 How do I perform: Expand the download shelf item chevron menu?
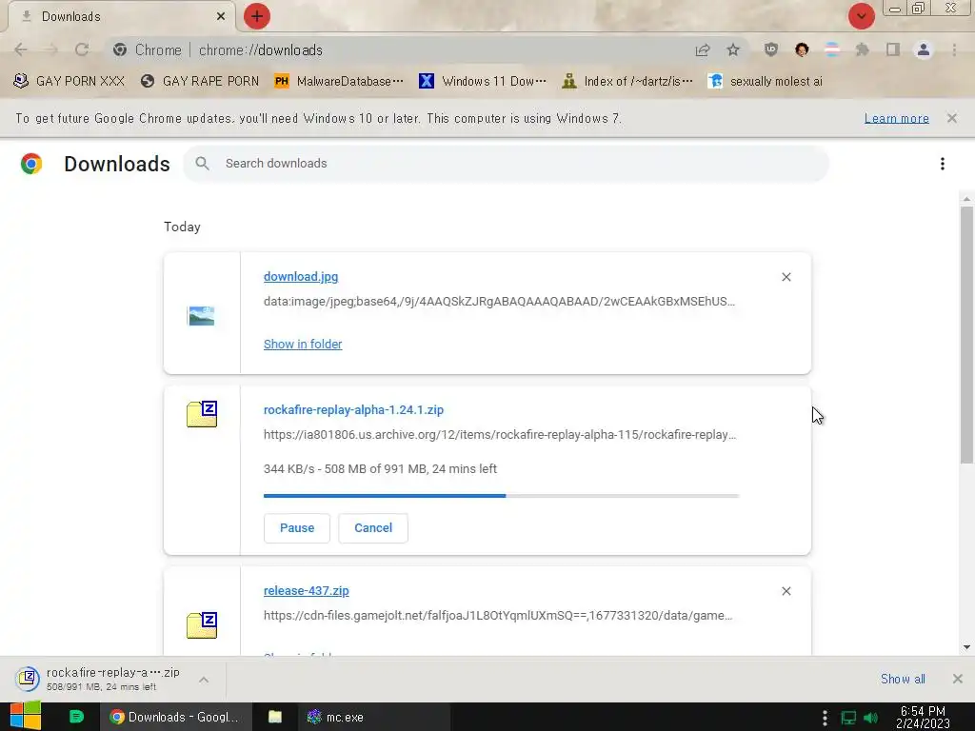(204, 680)
